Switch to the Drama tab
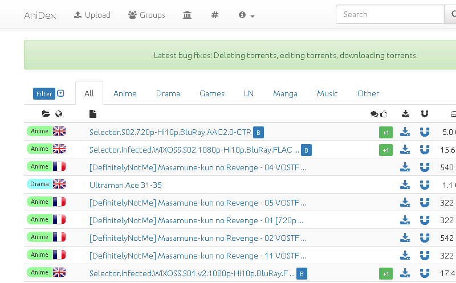Screen dimensions: 456x283 tap(168, 93)
